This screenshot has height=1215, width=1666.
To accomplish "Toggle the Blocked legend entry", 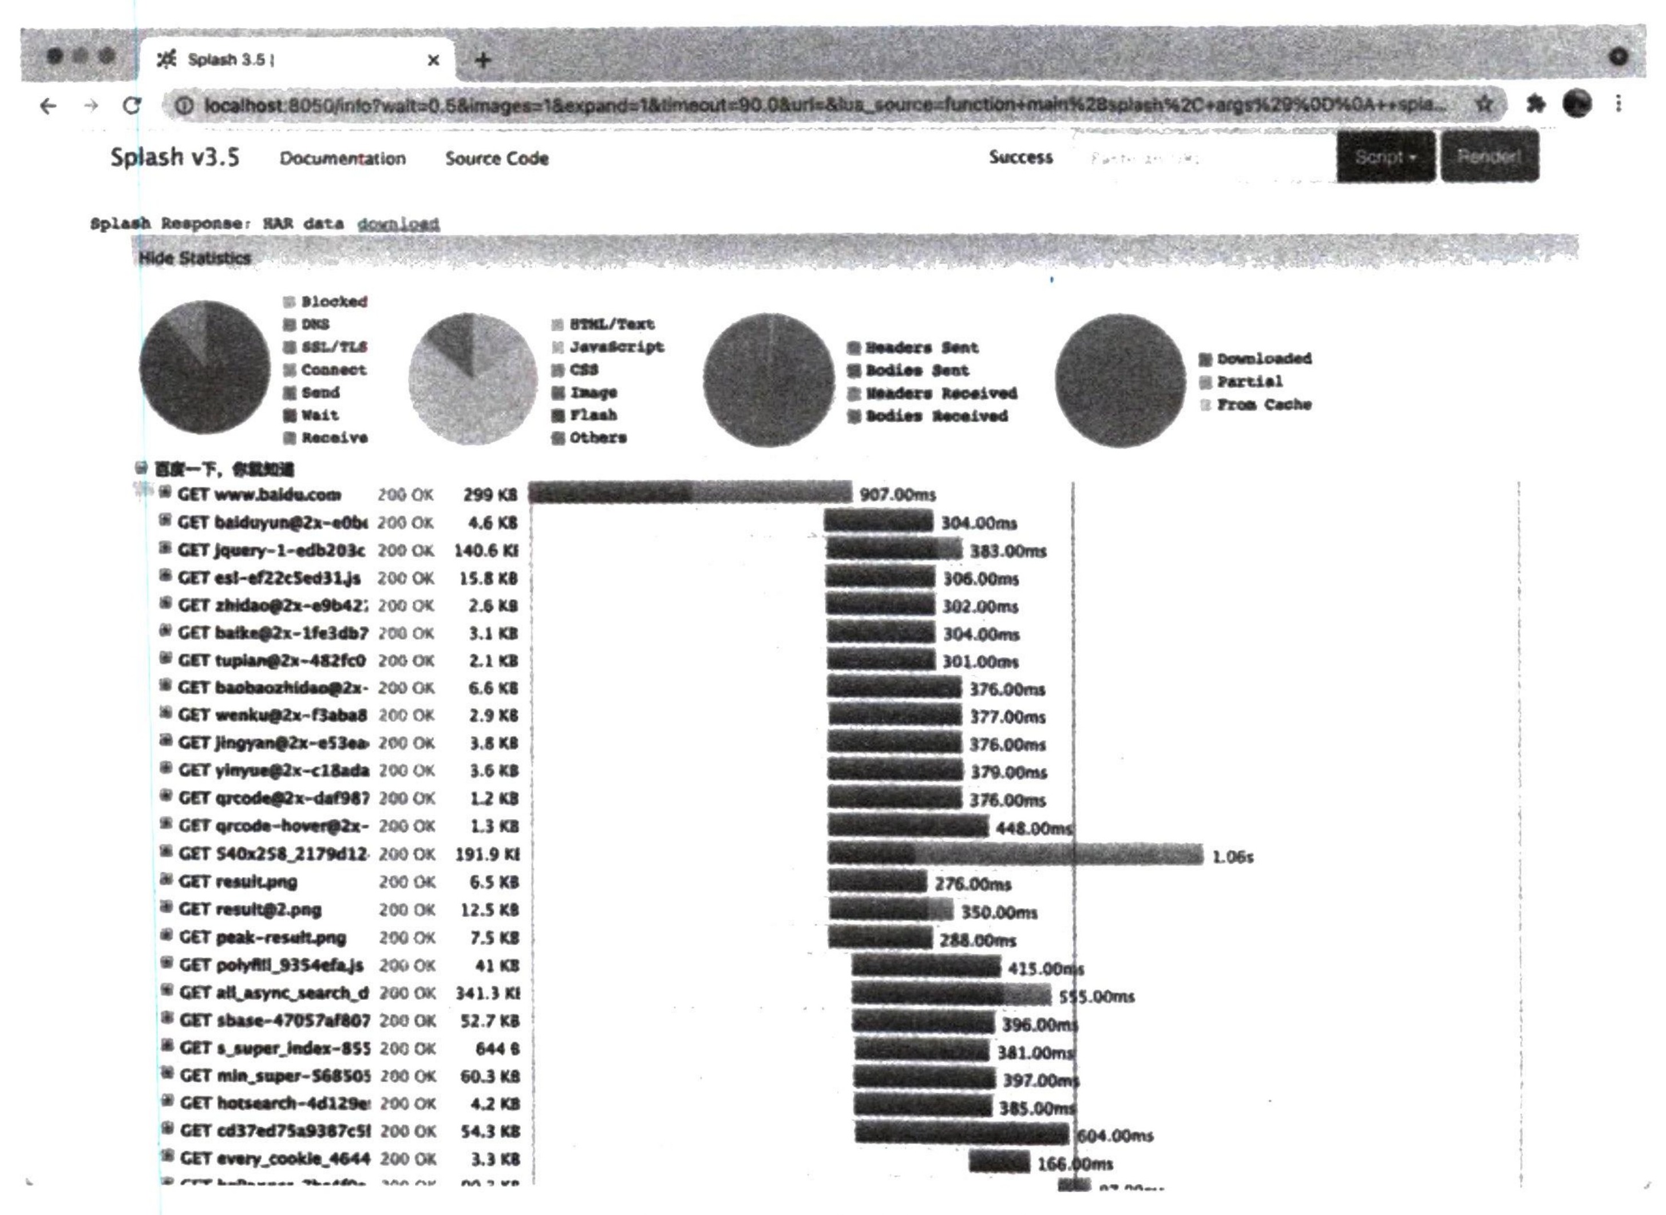I will tap(326, 301).
